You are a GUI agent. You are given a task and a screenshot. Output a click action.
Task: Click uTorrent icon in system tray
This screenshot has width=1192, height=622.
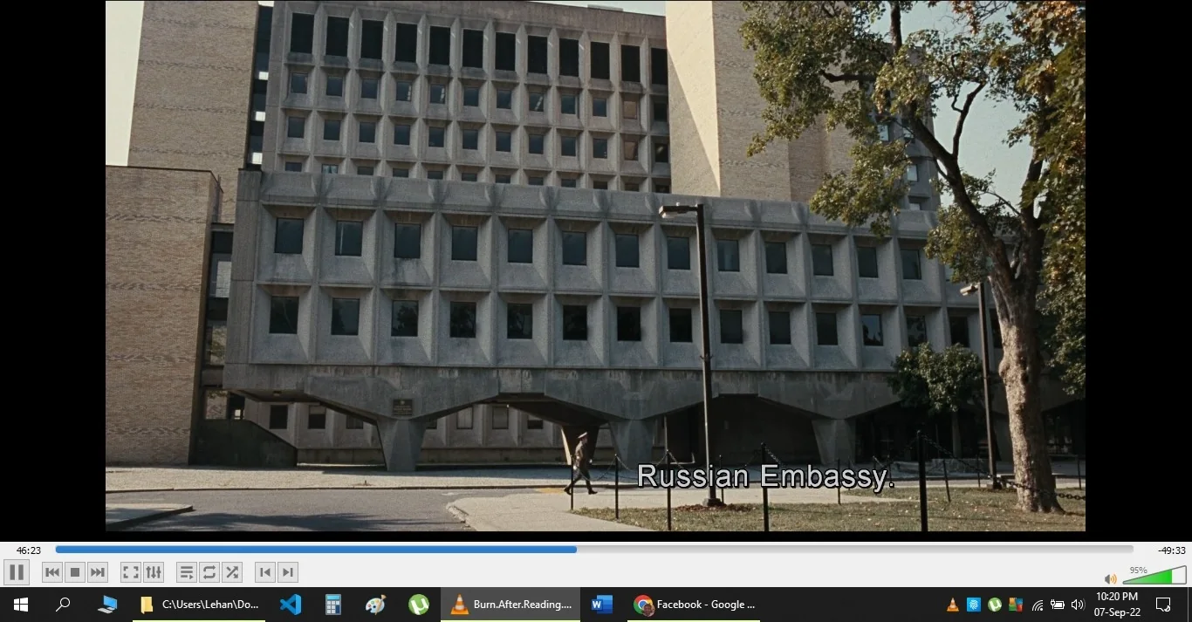point(995,605)
